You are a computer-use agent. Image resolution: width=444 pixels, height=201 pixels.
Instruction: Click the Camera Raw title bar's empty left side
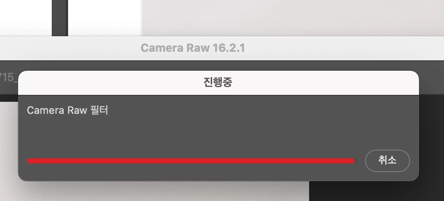(70, 48)
